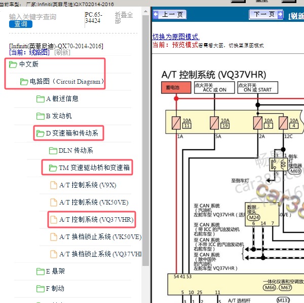304x303 pixels.
Task: Expand the B 发动机 folder
Action: click(59, 116)
